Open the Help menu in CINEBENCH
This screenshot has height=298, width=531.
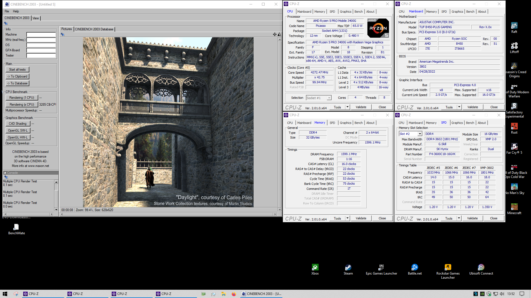pos(16,11)
